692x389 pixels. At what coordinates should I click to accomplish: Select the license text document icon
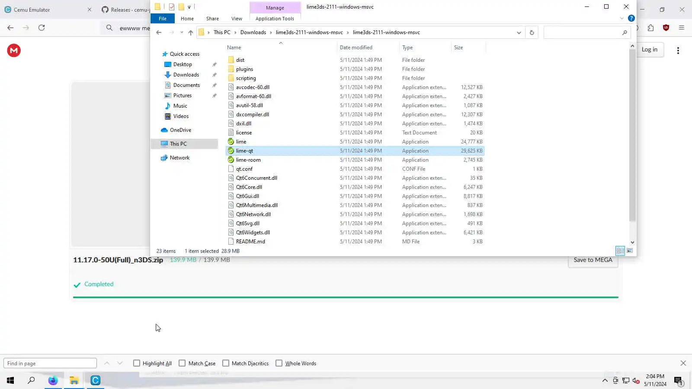coord(231,133)
